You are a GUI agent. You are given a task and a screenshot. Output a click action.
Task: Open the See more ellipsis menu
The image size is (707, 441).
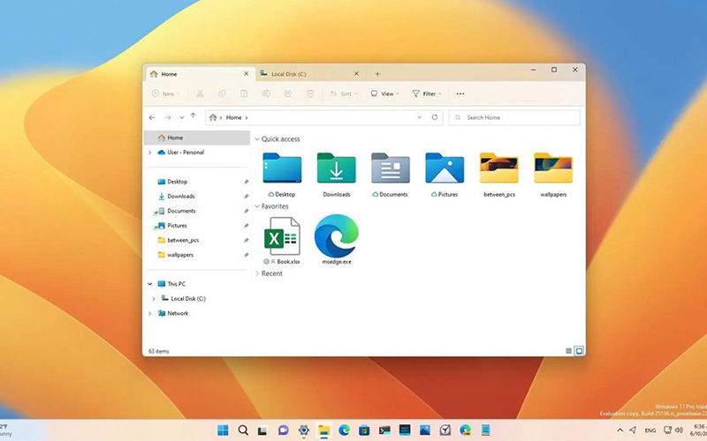pyautogui.click(x=460, y=93)
